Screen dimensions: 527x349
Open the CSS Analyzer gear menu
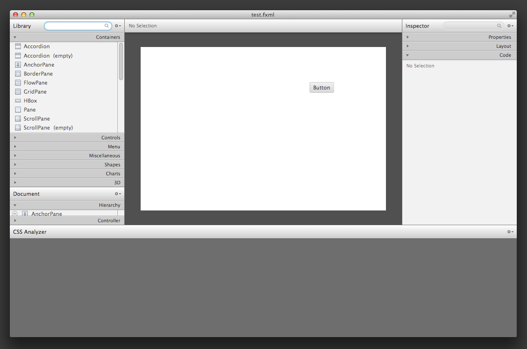tap(510, 232)
